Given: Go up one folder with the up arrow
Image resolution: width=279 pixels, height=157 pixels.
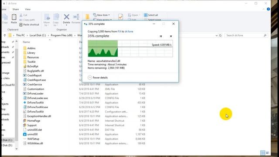Looking at the screenshot, I should coord(5,35).
